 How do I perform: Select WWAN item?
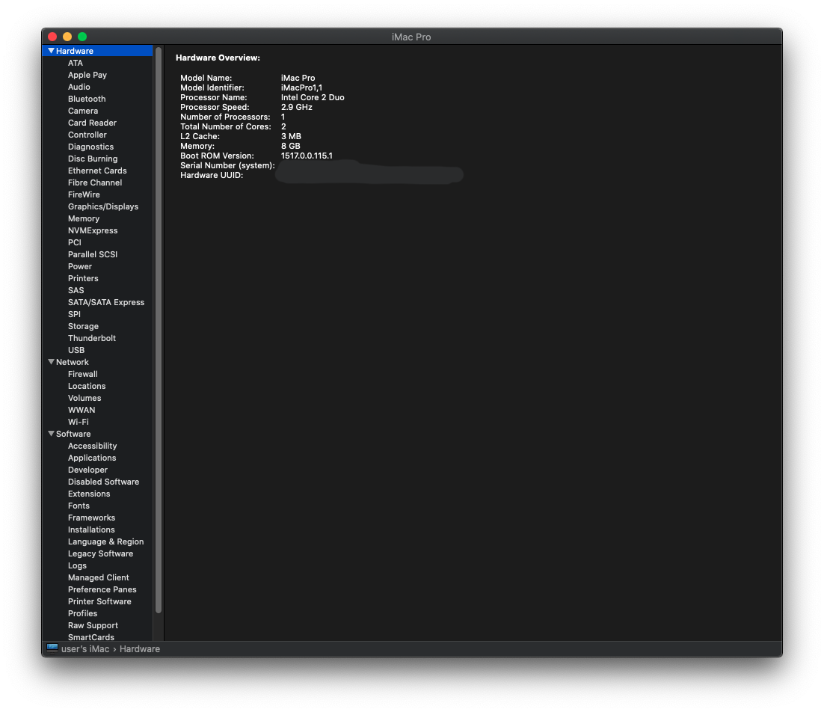coord(82,410)
